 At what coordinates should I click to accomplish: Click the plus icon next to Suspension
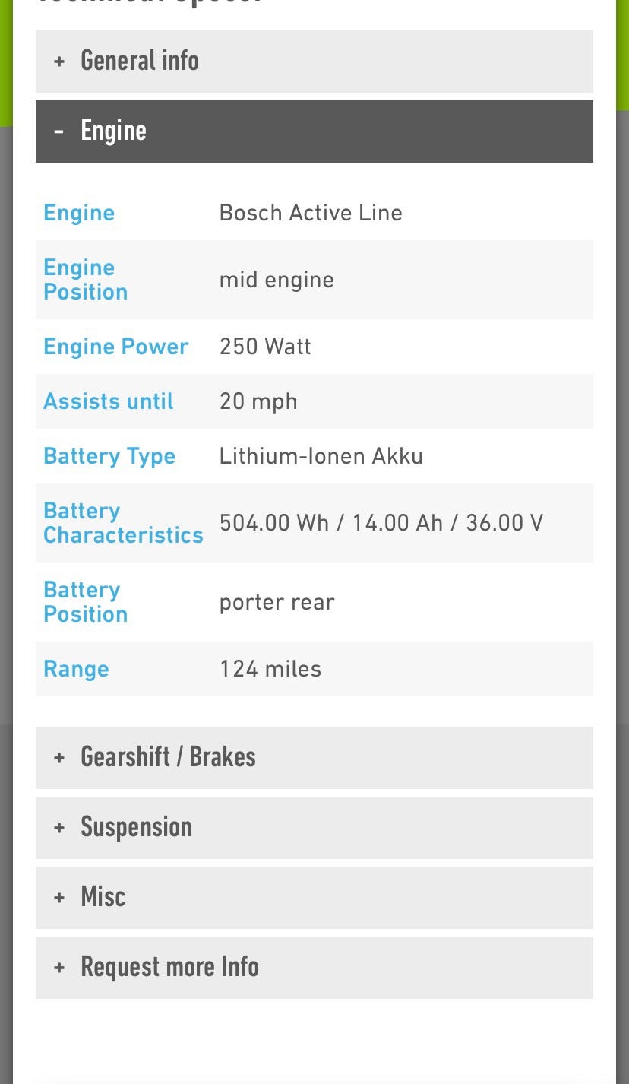(x=59, y=828)
